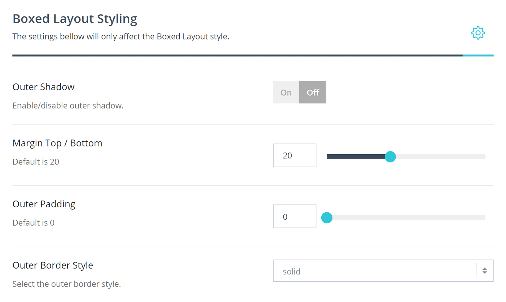Click the Outer Padding slider track
Image resolution: width=506 pixels, height=302 pixels.
point(408,217)
